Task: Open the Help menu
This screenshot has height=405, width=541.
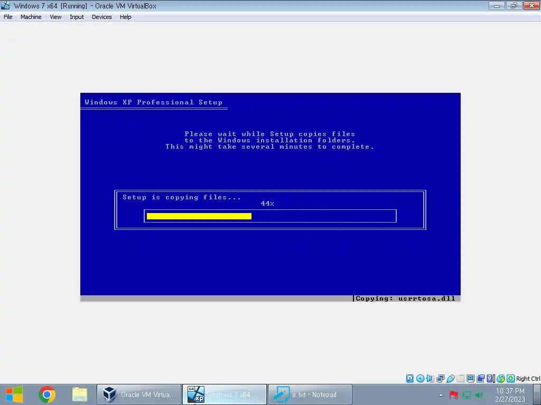Action: click(x=126, y=17)
